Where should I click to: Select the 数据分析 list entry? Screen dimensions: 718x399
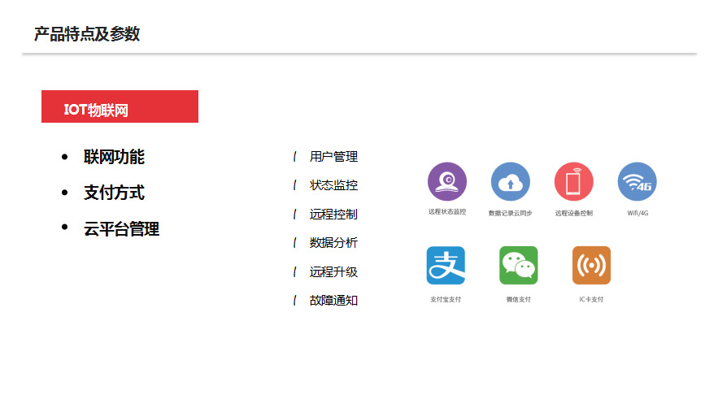click(333, 243)
